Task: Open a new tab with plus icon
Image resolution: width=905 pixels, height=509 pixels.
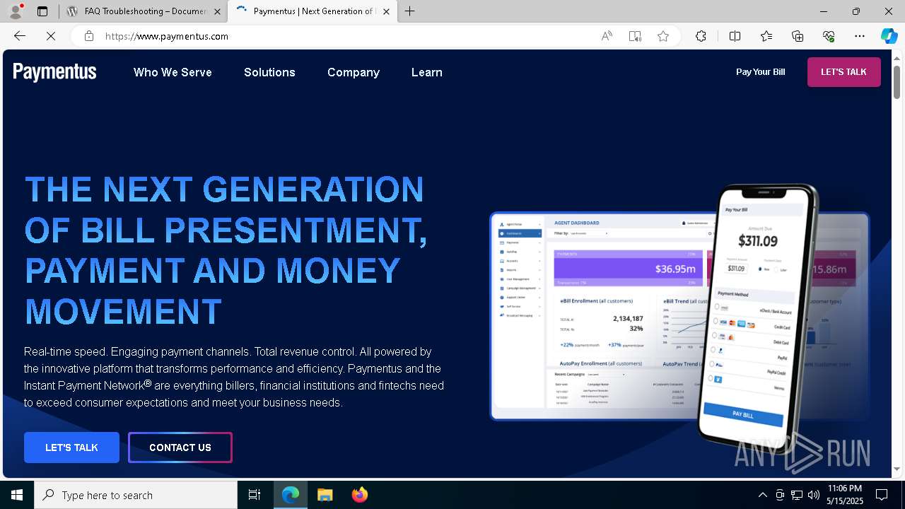Action: pos(410,11)
